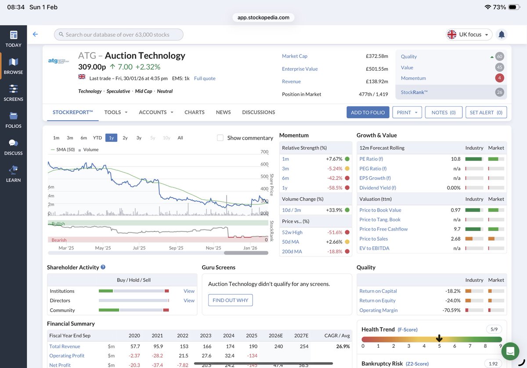Click the 52w High momentum row

click(x=316, y=232)
